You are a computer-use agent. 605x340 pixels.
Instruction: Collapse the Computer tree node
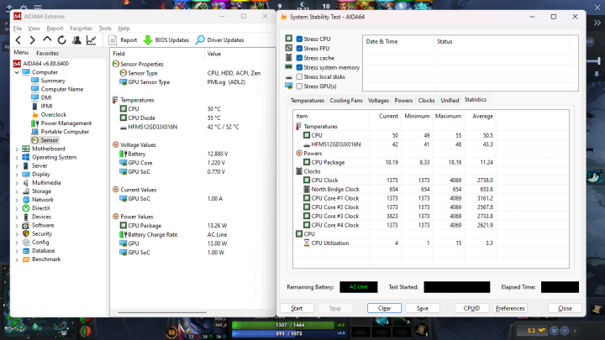pyautogui.click(x=17, y=72)
